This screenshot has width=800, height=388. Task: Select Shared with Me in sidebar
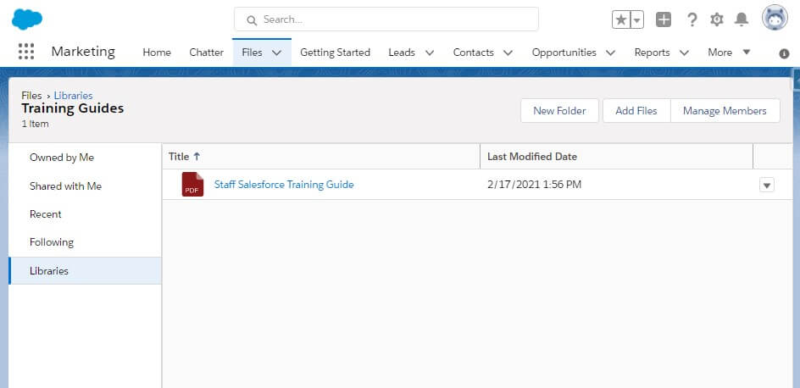point(66,186)
